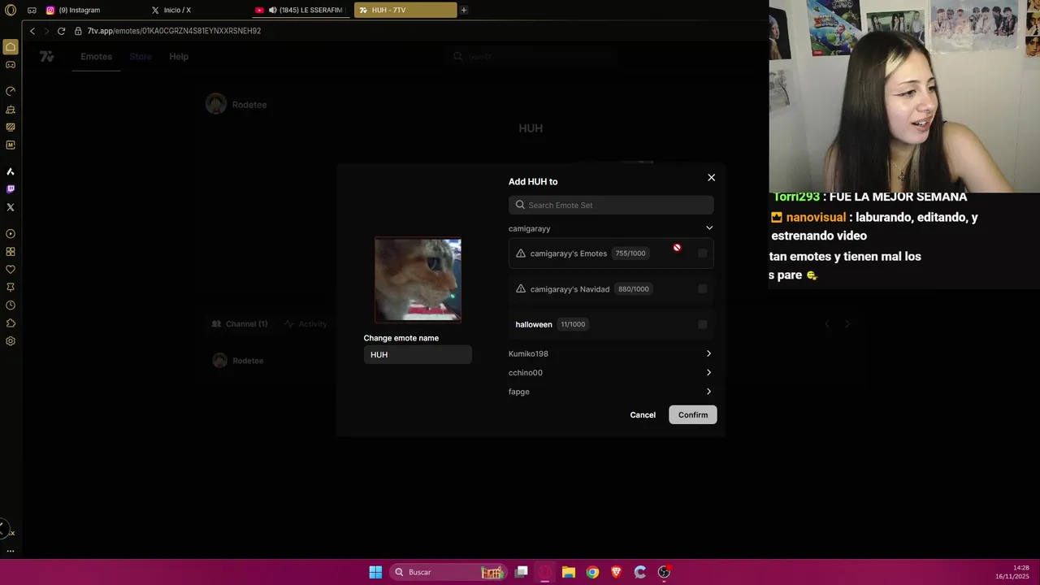The width and height of the screenshot is (1040, 585).
Task: Collapse the camigarayy emote set group
Action: [x=709, y=228]
